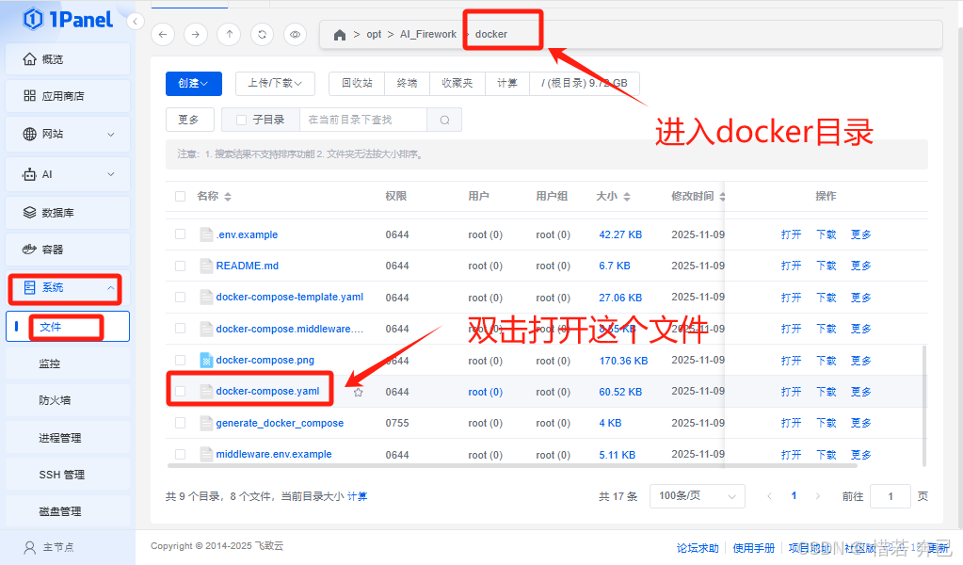Click the 更多 button above the table

(x=189, y=120)
